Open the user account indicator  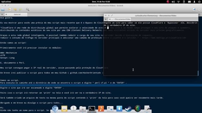pyautogui.click(x=194, y=2)
